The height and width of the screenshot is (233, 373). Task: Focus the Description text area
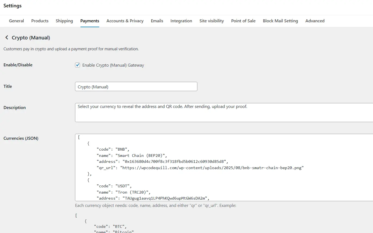click(224, 113)
